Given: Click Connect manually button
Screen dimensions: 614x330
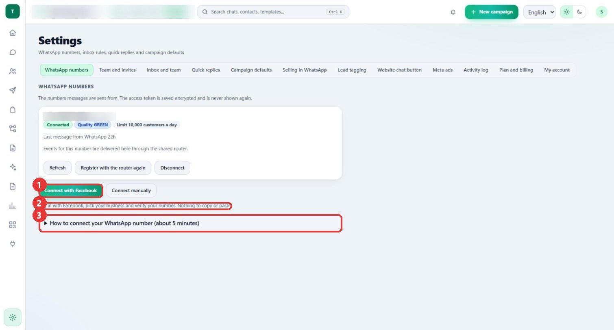Looking at the screenshot, I should pyautogui.click(x=131, y=190).
